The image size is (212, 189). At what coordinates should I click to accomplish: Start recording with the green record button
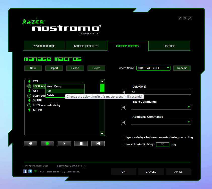pos(47,143)
